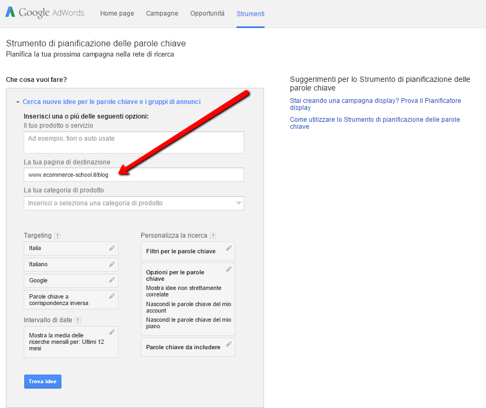Screen dimensions: 486x408
Task: Click pencil icon beside Italiano language
Action: tap(112, 264)
